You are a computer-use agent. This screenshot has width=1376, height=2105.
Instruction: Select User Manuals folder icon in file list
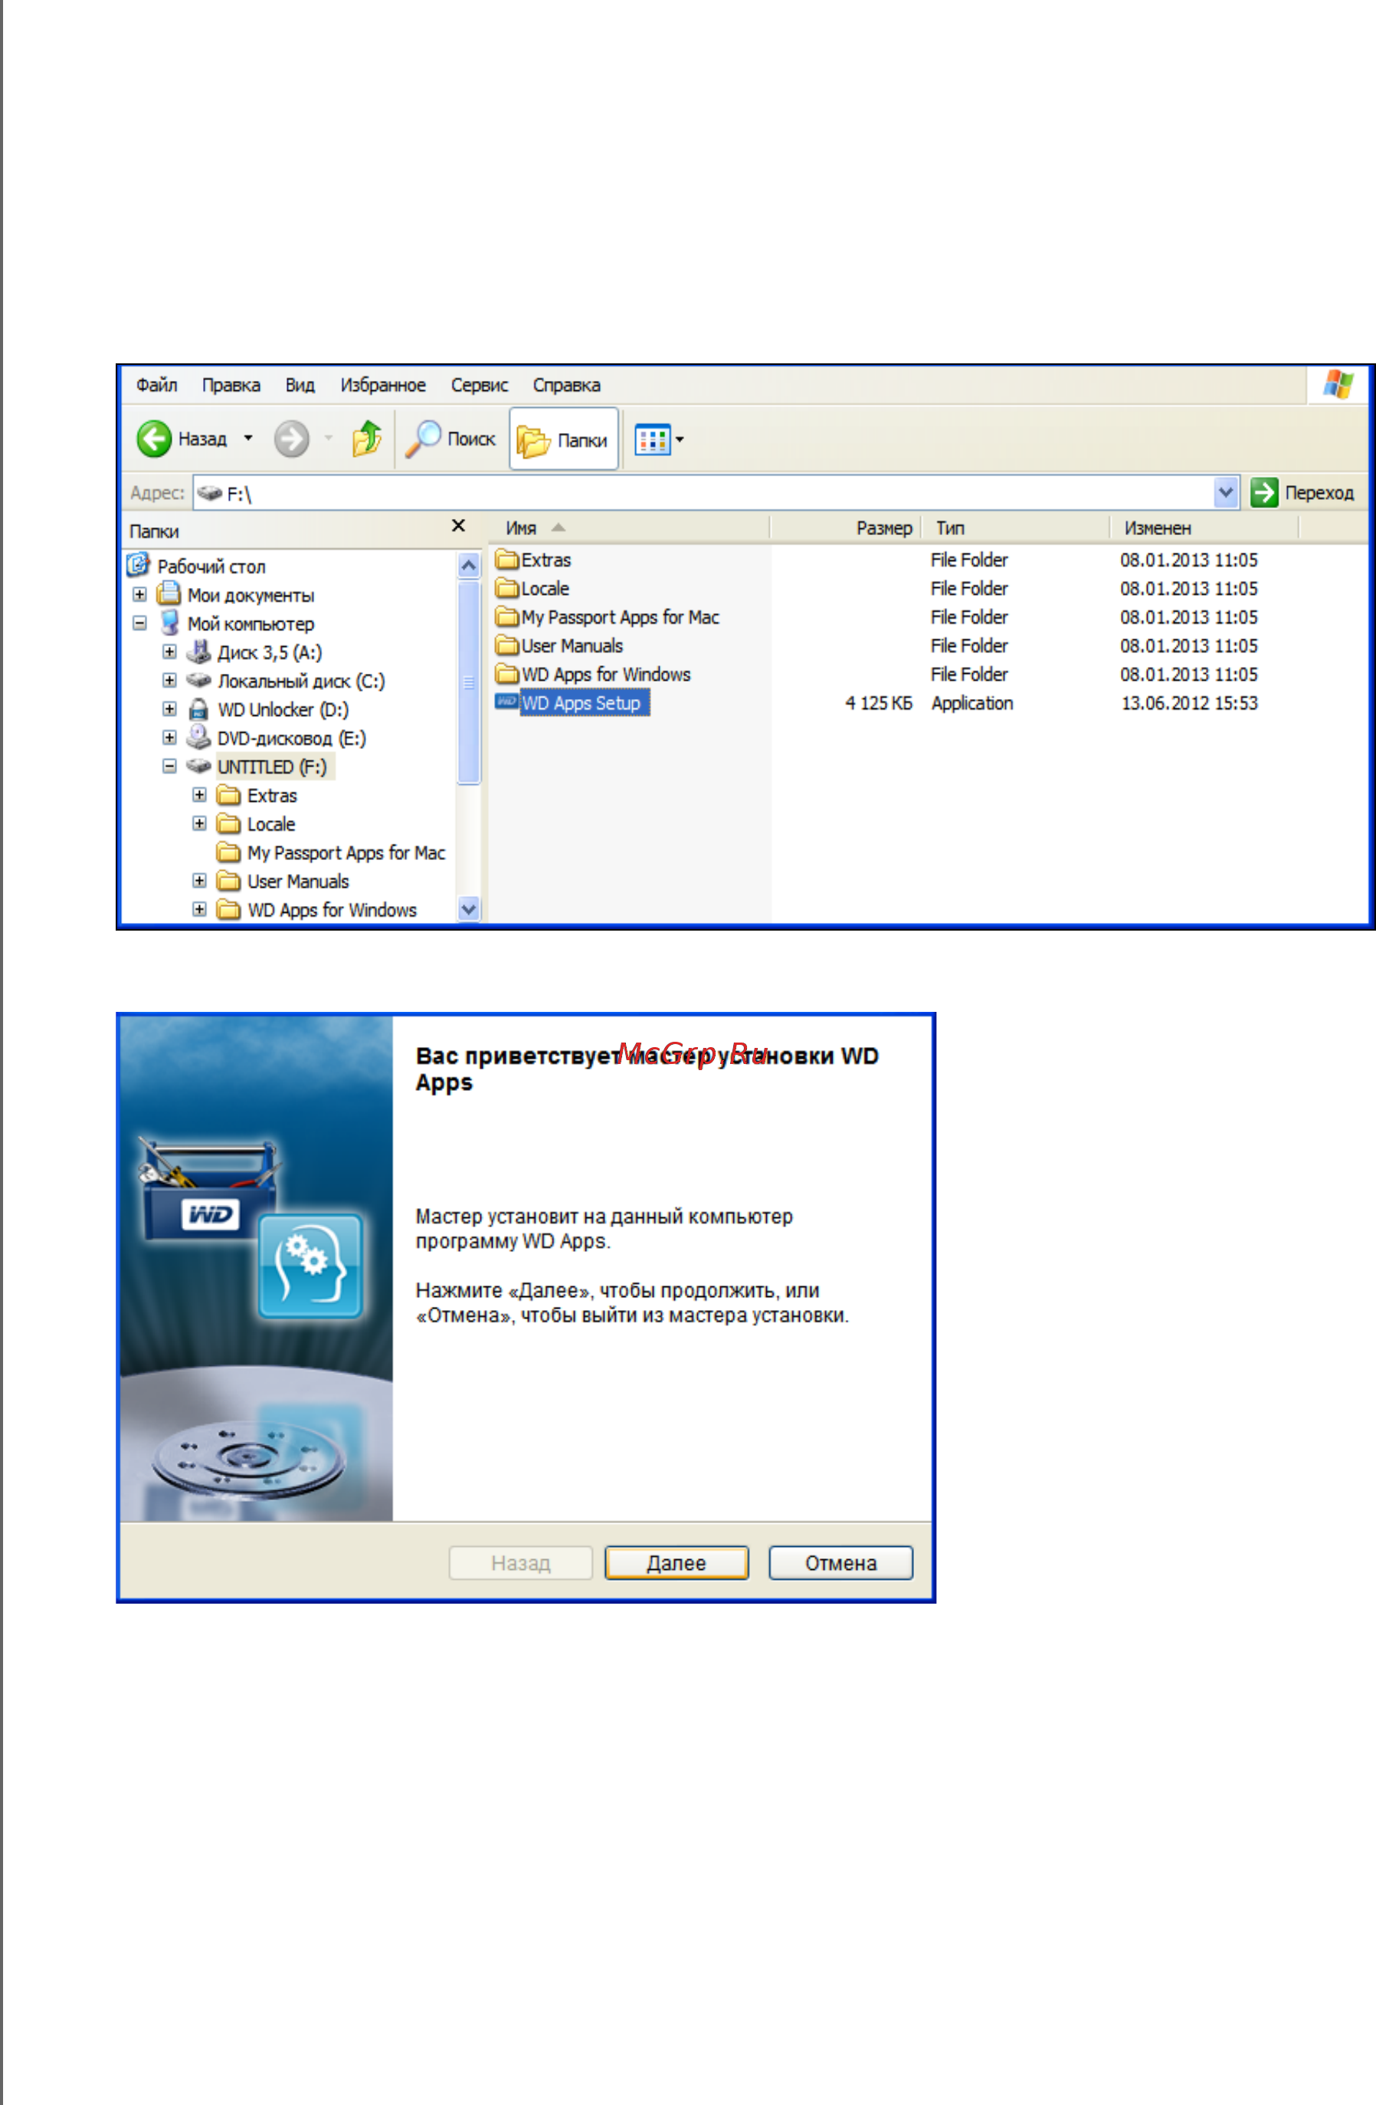click(x=507, y=645)
